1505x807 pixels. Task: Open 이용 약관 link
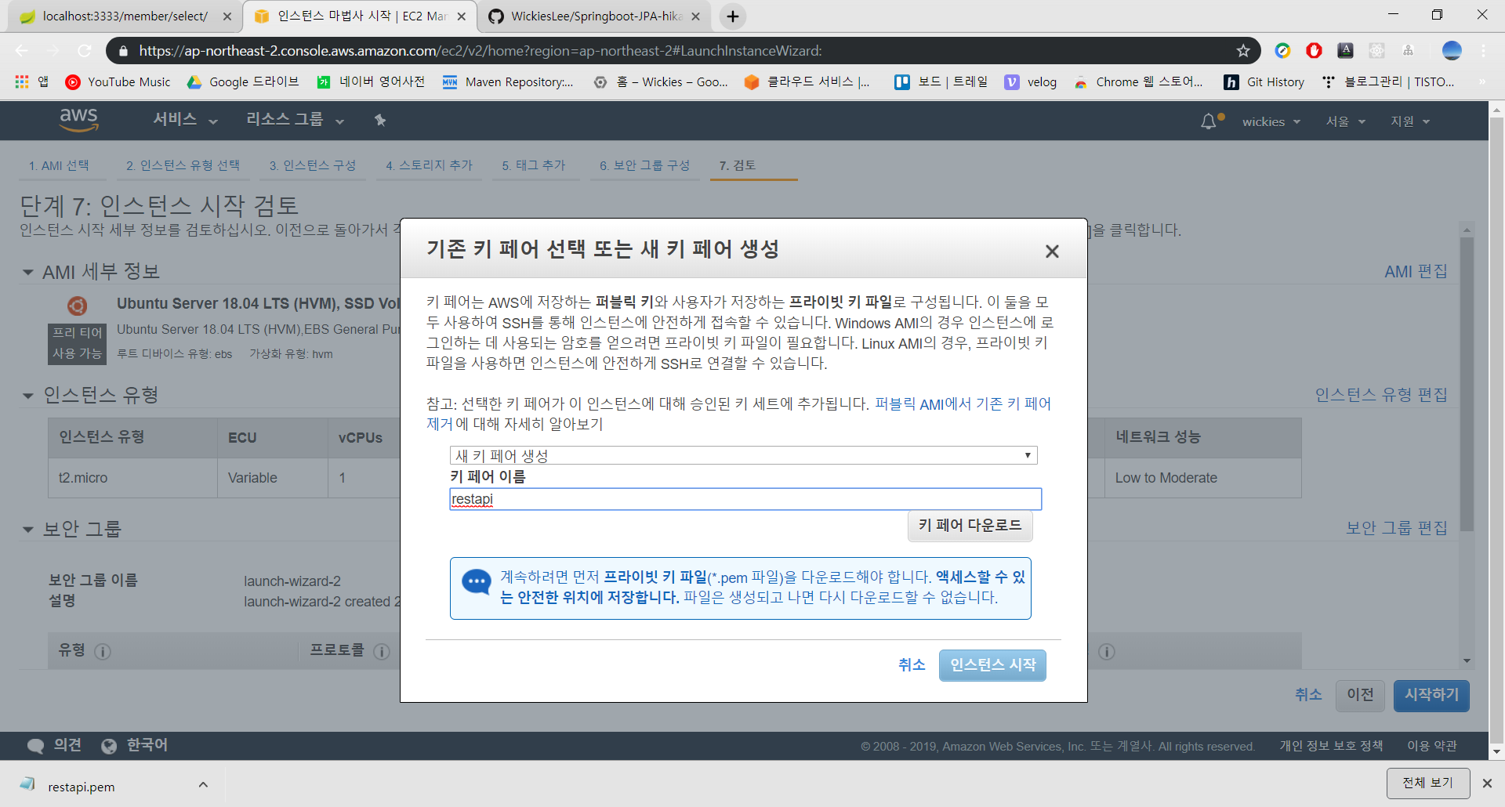1431,746
